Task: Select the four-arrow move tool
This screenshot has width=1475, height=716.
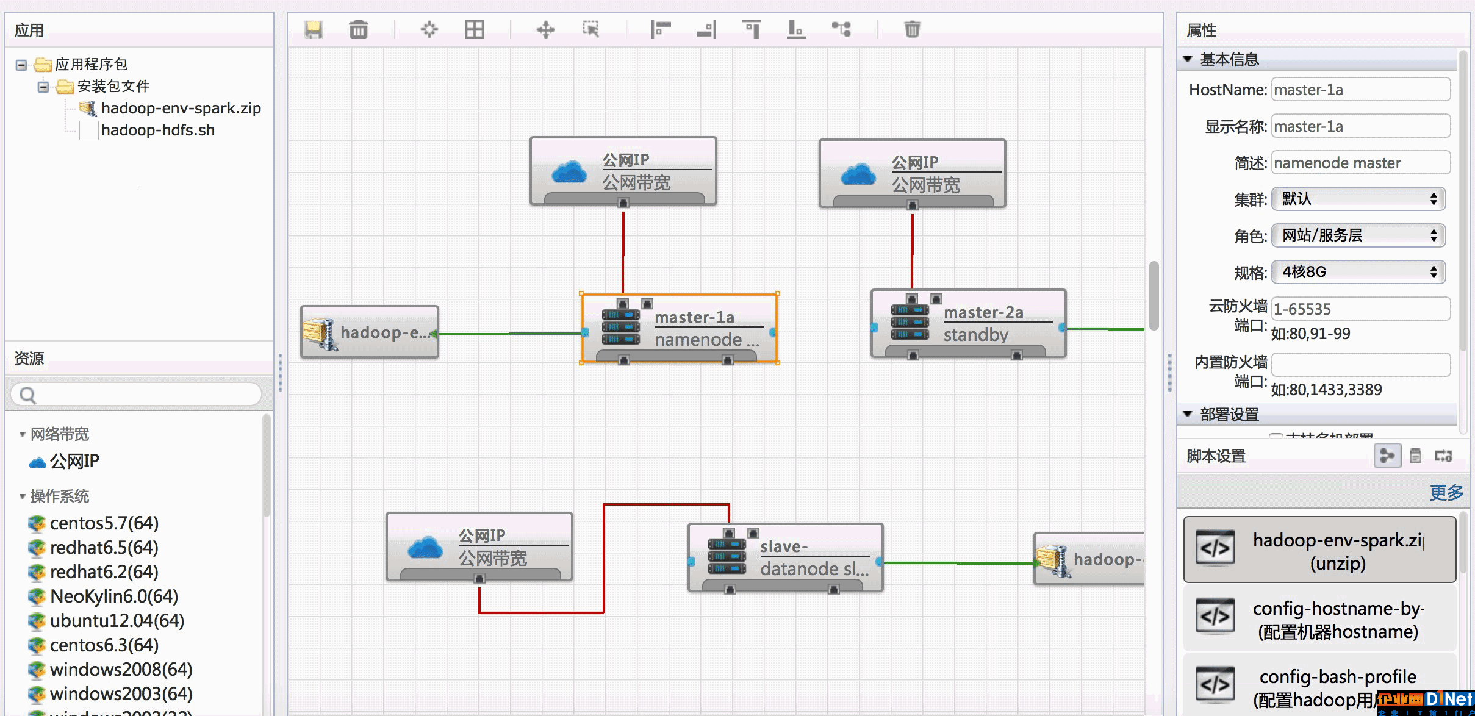Action: coord(545,29)
